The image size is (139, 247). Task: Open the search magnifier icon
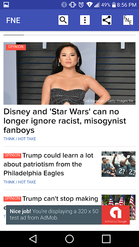click(63, 20)
